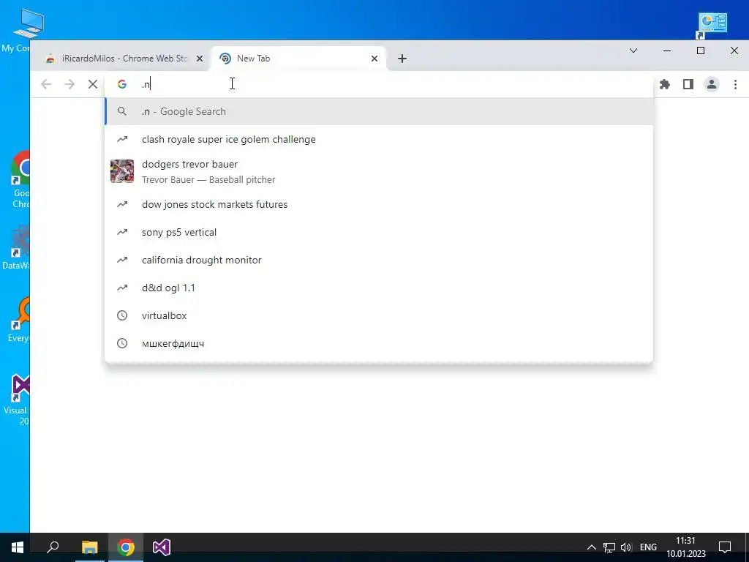Open network status tray icon
The width and height of the screenshot is (749, 562).
[609, 547]
